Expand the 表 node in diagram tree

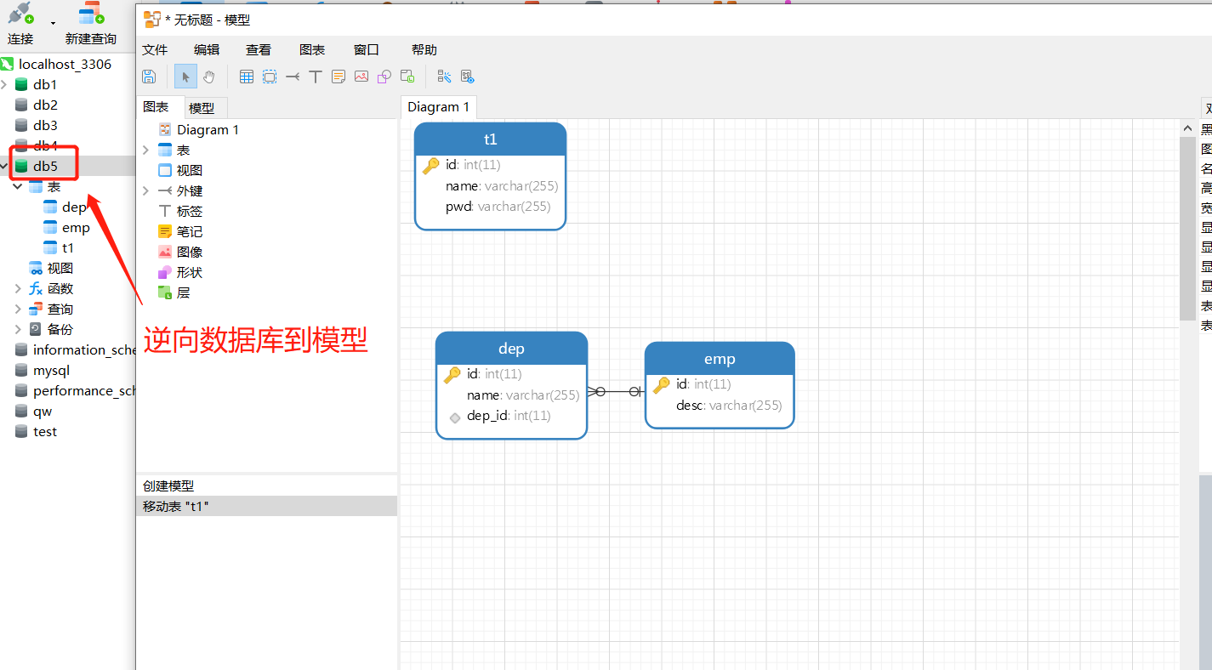[145, 150]
